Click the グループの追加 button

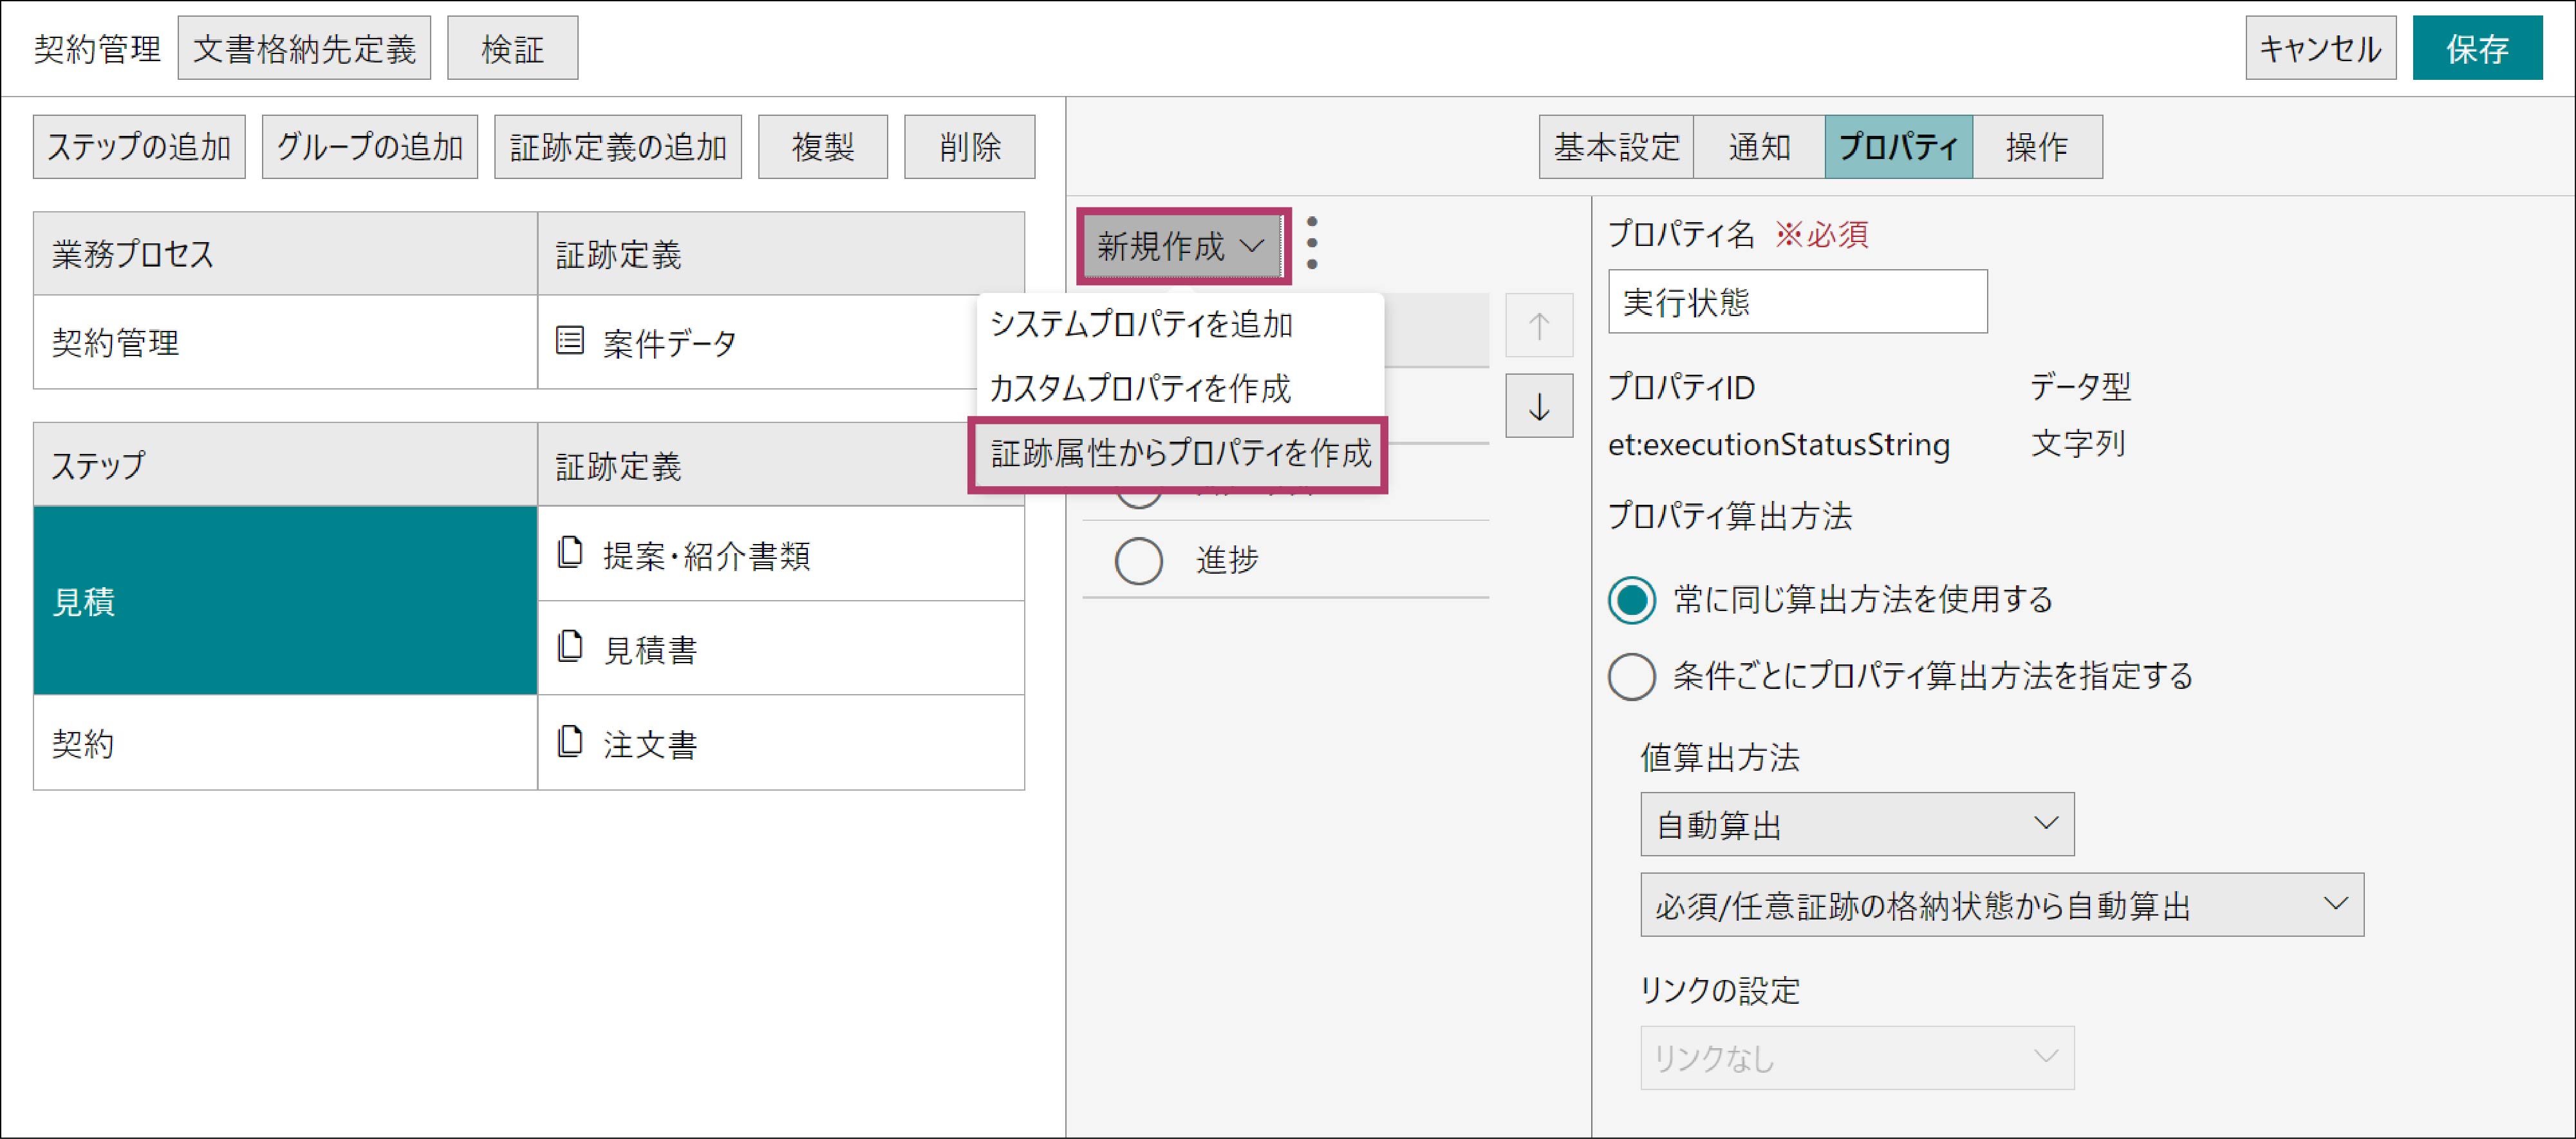coord(370,147)
